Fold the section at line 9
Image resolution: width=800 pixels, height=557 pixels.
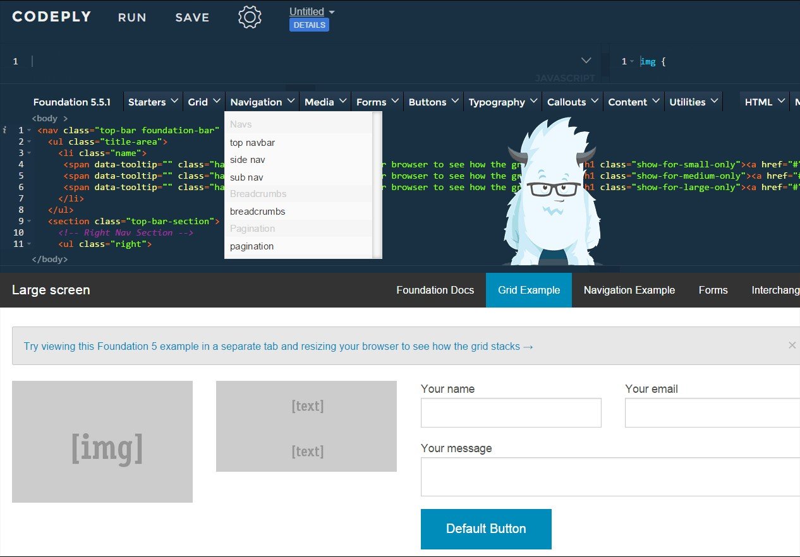point(29,221)
